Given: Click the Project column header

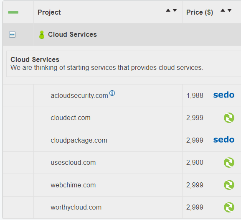Looking at the screenshot, I should click(49, 12).
